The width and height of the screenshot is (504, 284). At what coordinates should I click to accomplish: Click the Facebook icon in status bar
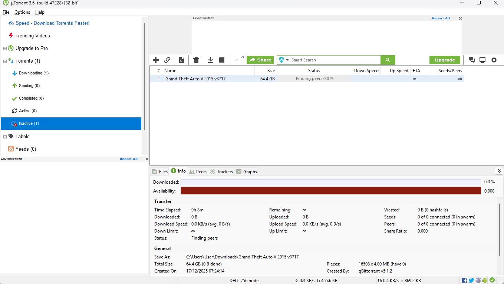[465, 280]
